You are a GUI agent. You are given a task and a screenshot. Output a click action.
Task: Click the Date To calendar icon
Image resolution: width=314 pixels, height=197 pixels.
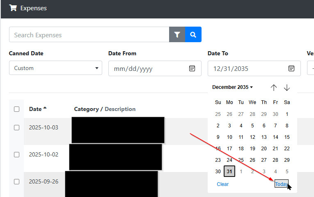291,68
